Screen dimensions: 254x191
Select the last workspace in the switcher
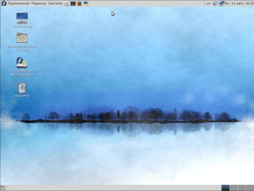point(250,188)
